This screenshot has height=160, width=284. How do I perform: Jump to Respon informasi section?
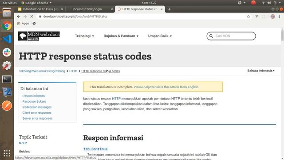pyautogui.click(x=34, y=96)
